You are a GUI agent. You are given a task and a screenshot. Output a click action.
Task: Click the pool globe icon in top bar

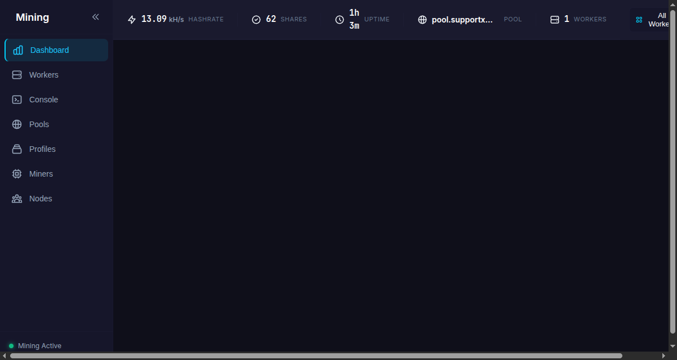click(x=422, y=20)
